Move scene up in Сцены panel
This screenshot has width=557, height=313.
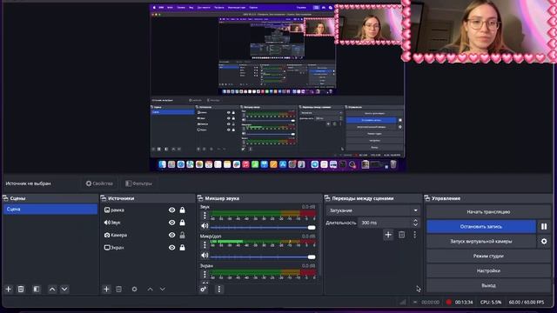tap(52, 290)
